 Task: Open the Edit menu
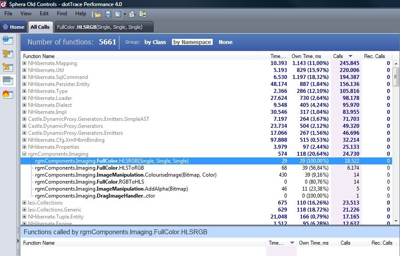click(x=44, y=14)
